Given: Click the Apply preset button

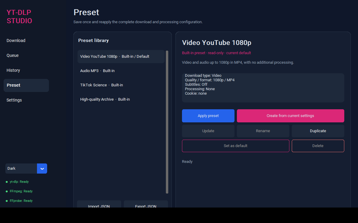Looking at the screenshot, I should click(208, 116).
